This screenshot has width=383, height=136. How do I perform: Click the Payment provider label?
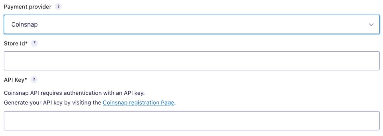(28, 7)
